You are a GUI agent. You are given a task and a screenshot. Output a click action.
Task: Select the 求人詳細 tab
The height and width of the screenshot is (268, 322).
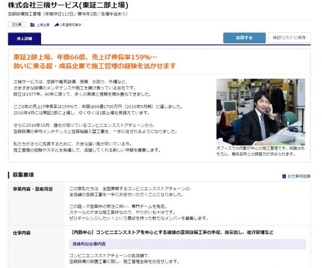[24, 38]
